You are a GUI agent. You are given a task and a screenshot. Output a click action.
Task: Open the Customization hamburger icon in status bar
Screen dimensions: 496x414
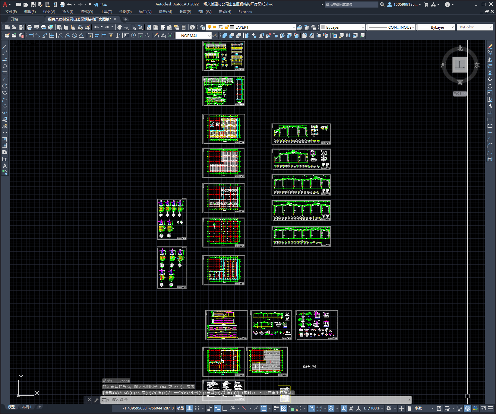tap(490, 408)
